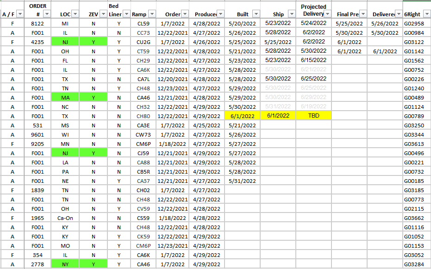Select the yellow TBD cell

313,116
